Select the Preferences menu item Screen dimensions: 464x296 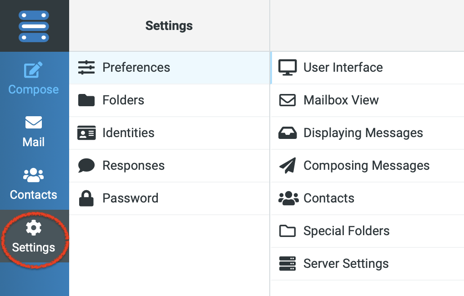(x=170, y=68)
